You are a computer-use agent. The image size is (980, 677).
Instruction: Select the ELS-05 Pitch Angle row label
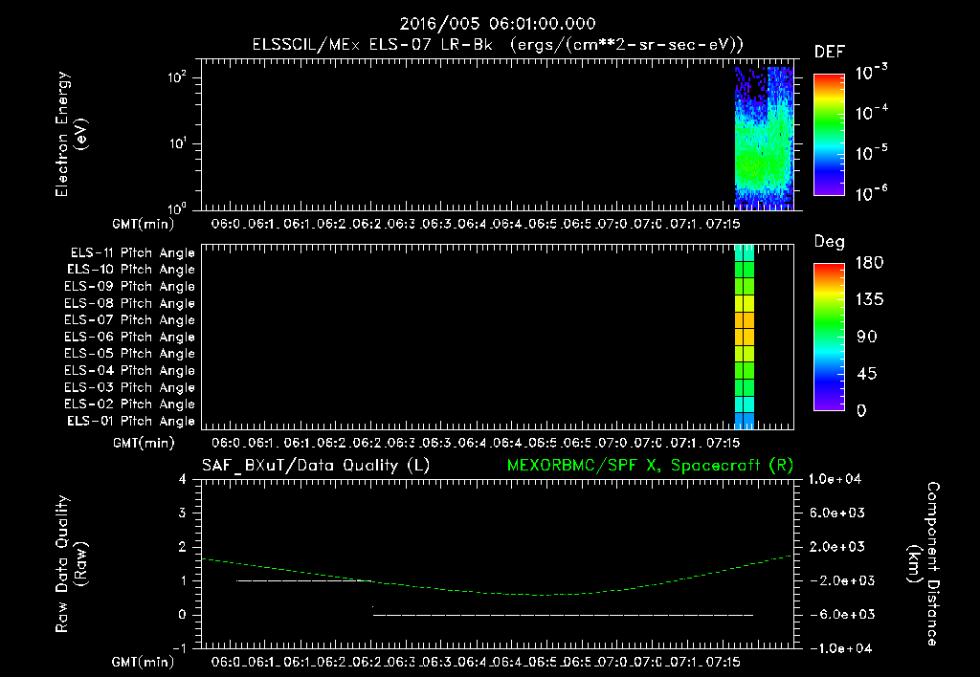129,354
